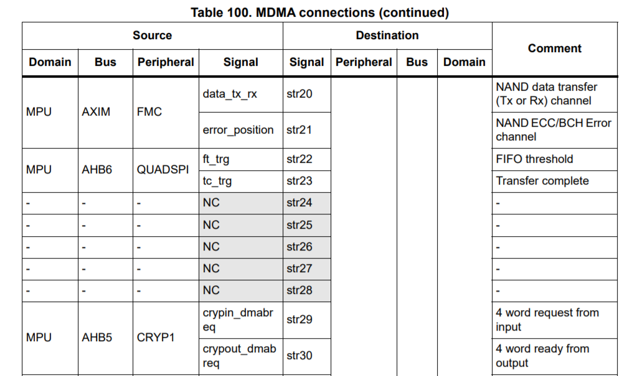
Task: Select the Transfer complete comment cell
Action: [555, 181]
